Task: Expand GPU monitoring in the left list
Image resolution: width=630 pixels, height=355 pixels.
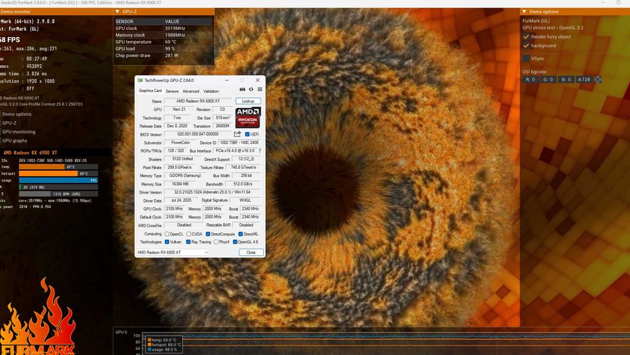Action: point(18,132)
